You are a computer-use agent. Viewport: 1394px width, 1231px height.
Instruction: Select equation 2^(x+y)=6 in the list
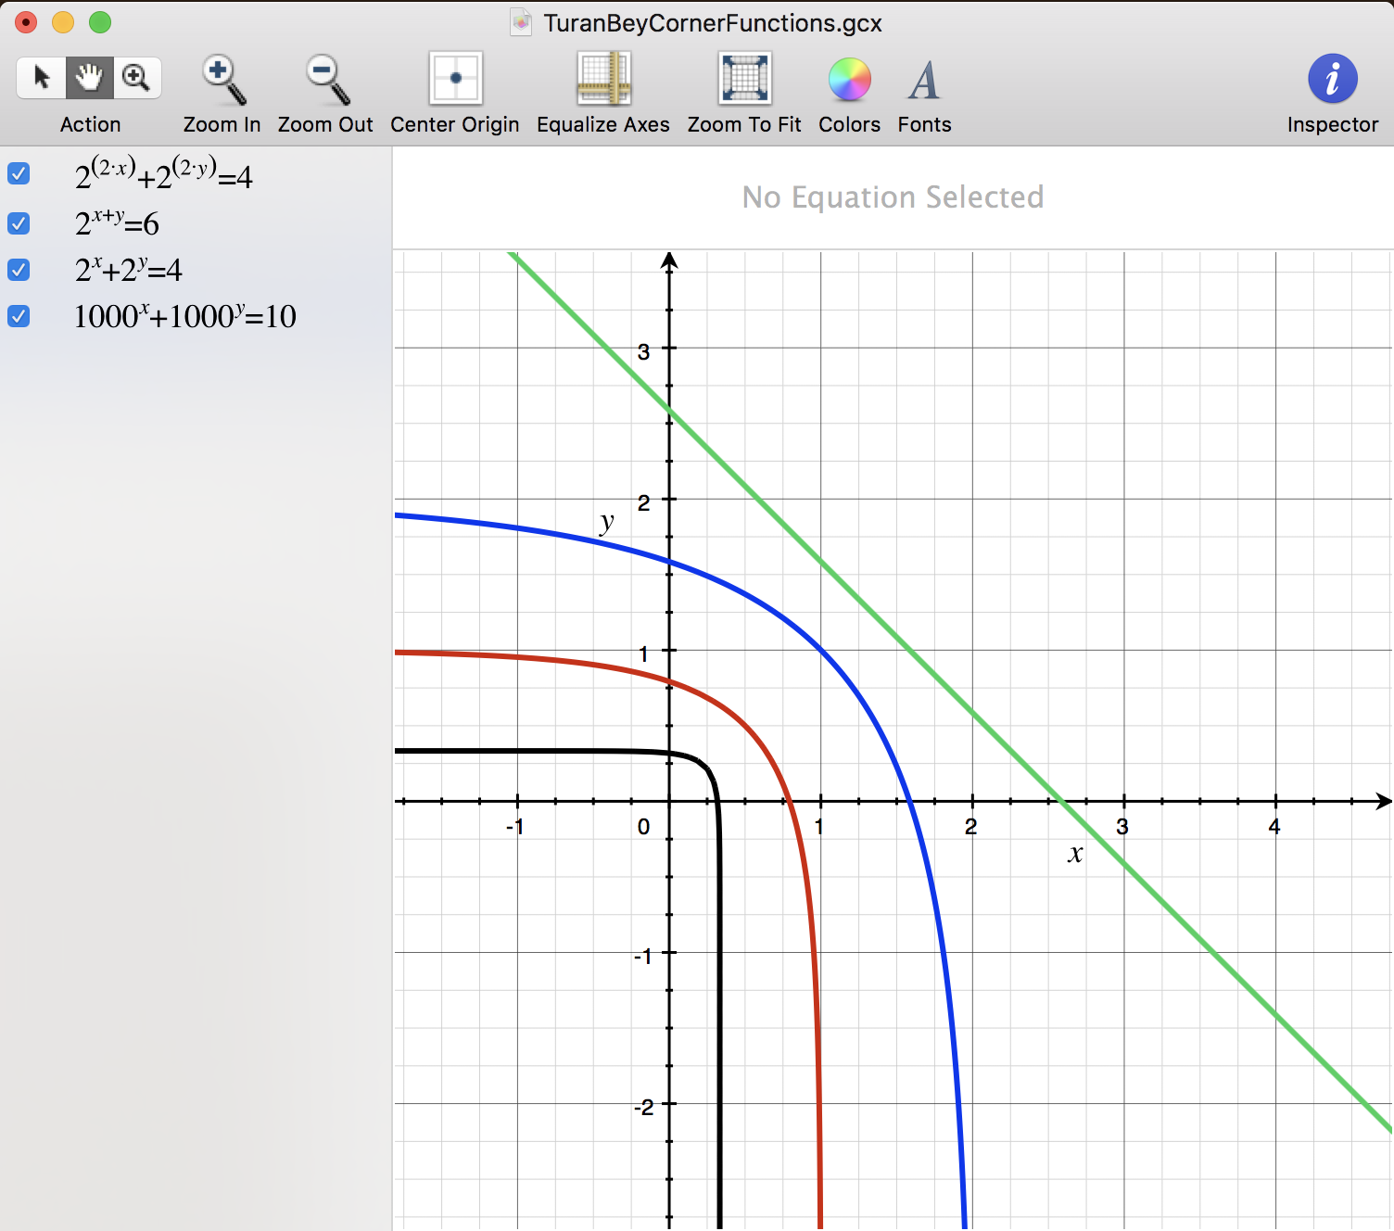tap(117, 222)
